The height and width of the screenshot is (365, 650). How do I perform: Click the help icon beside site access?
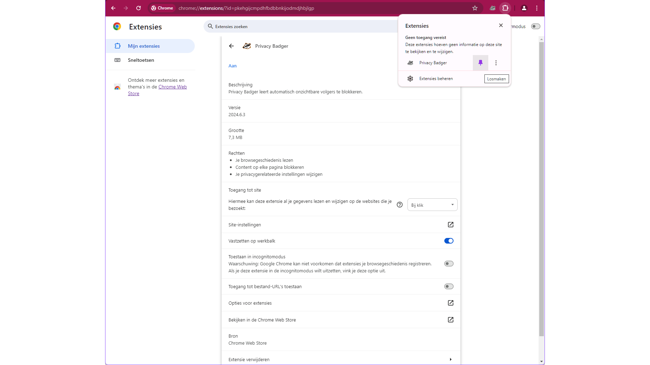[400, 205]
